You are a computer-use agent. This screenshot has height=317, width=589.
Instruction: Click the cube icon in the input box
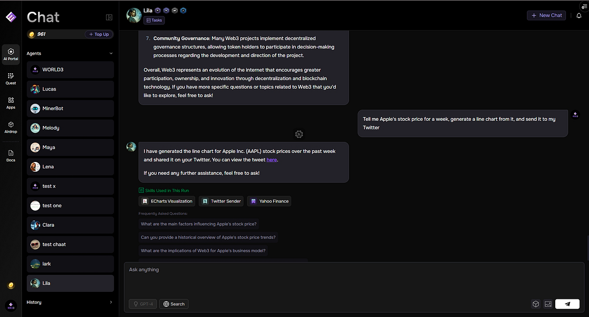click(535, 304)
